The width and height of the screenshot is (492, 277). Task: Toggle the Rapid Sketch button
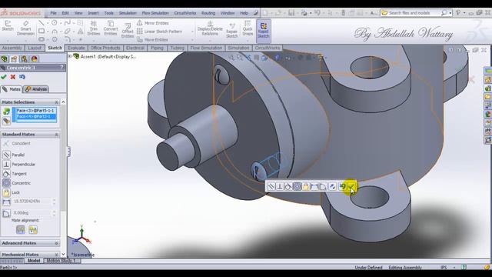tap(263, 31)
